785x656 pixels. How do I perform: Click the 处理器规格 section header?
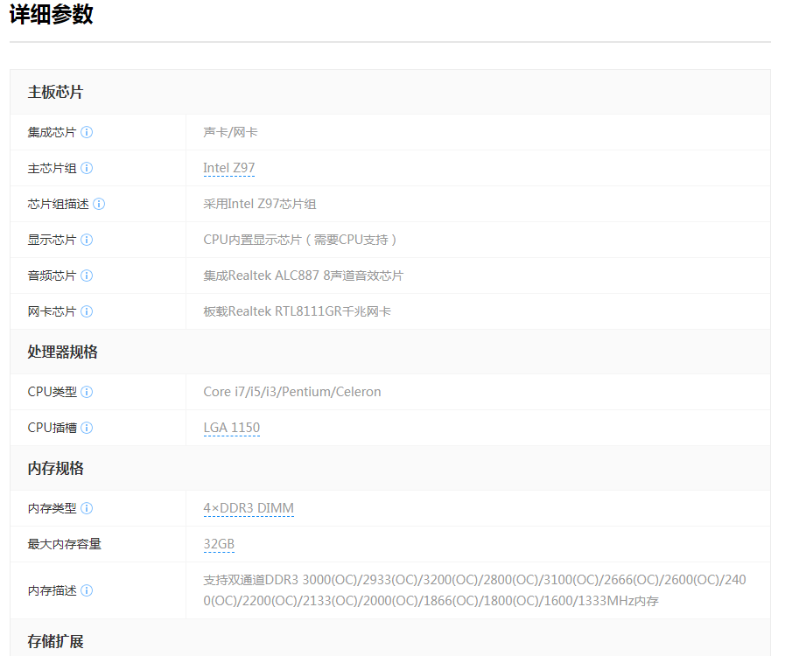(63, 352)
